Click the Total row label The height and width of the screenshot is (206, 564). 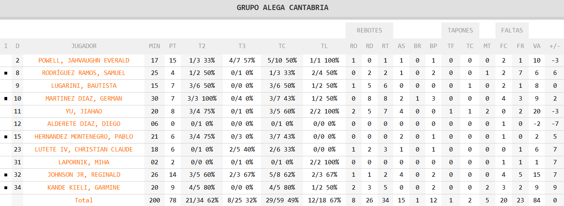[84, 200]
